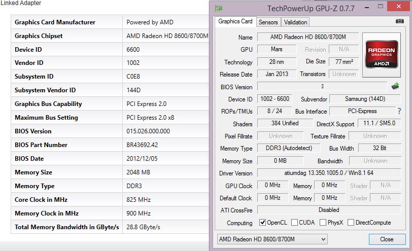Click the Default Clock field 0 MHz
Screen dimensions: 412x251
point(272,198)
